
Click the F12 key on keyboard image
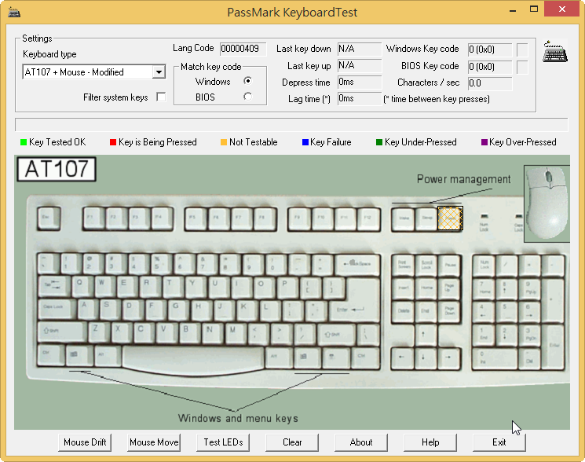[368, 218]
